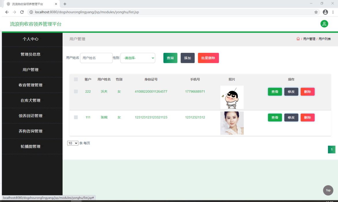Open the 10 per page dropdown
Screen dimensions: 338x202
(x=73, y=143)
